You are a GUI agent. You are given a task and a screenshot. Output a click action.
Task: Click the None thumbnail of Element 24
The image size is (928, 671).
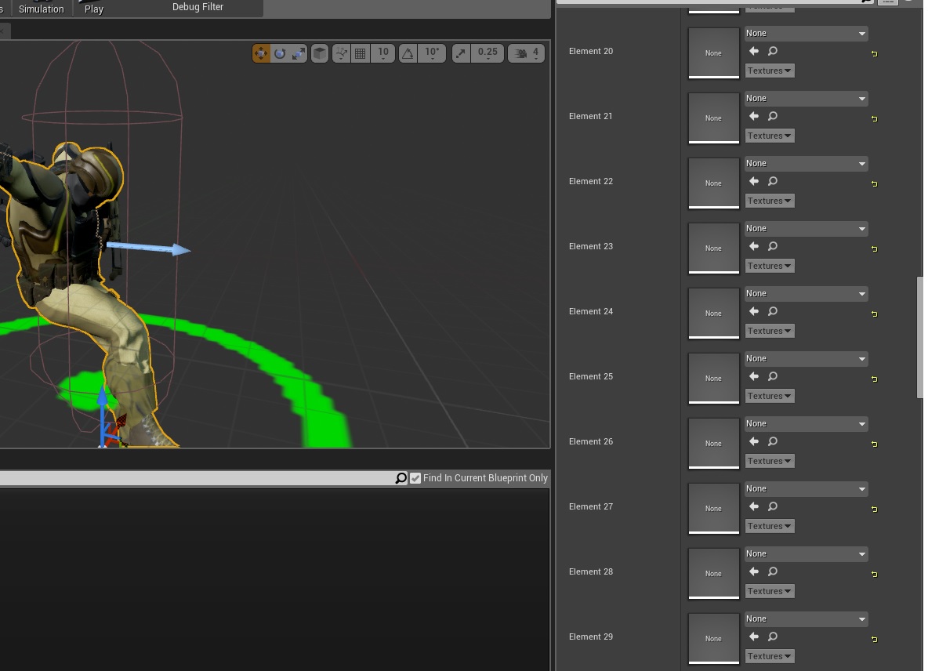click(714, 313)
